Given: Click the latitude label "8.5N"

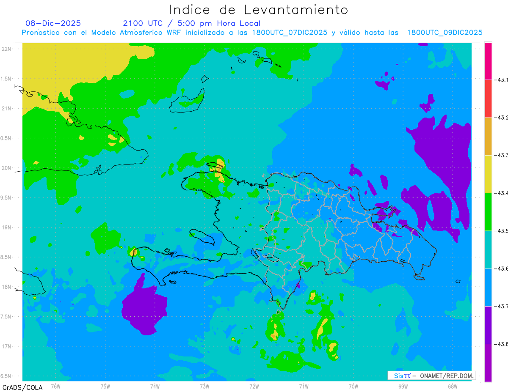Looking at the screenshot, I should pos(6,257).
